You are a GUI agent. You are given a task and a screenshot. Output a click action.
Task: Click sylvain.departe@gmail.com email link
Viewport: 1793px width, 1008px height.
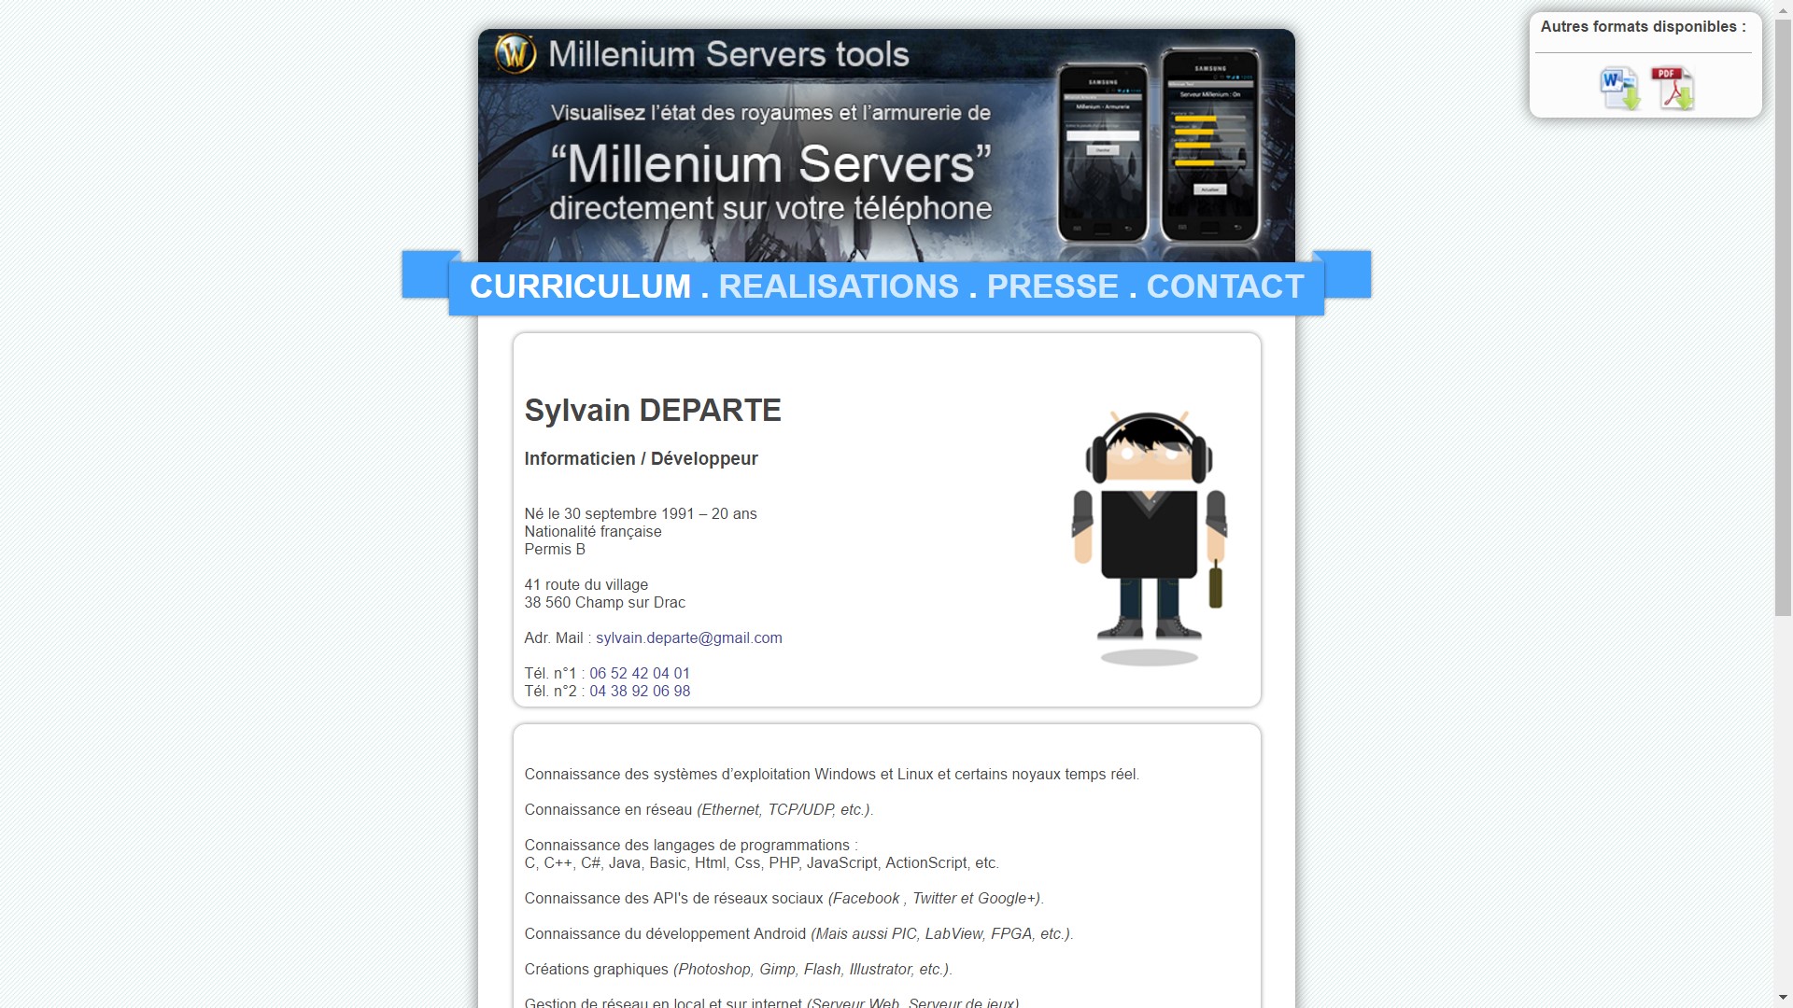[688, 637]
